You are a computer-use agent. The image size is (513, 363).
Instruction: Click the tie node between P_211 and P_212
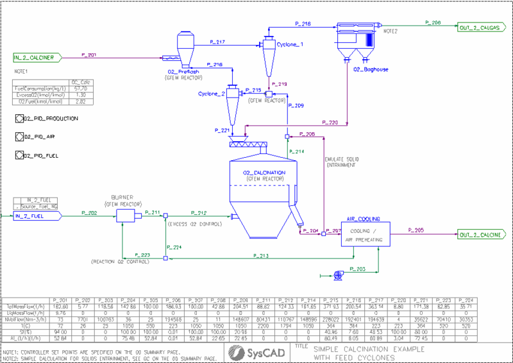[x=165, y=215]
